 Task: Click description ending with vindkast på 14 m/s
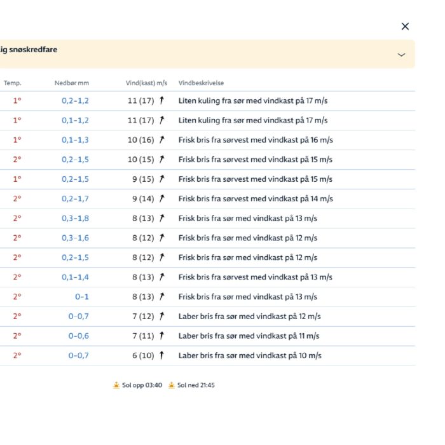point(256,198)
